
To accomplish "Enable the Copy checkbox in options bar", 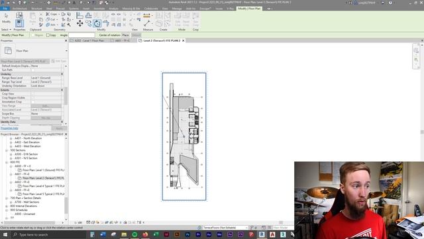I will coord(48,35).
